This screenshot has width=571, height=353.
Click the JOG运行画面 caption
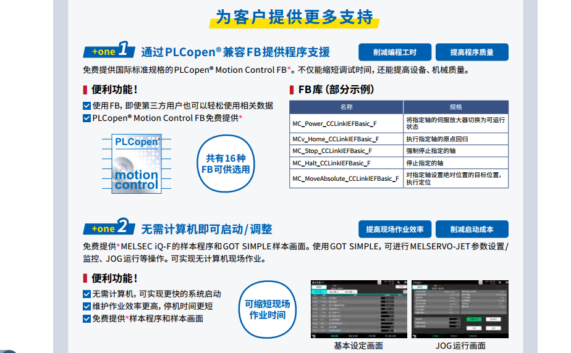coord(460,346)
